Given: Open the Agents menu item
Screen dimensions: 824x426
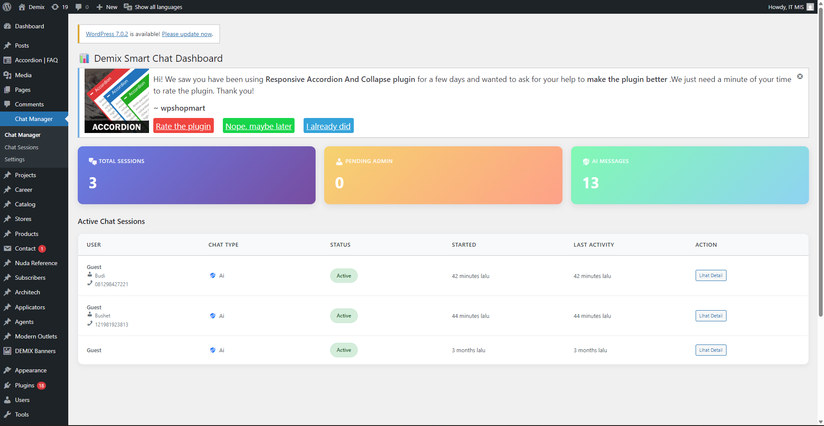Looking at the screenshot, I should (x=34, y=322).
